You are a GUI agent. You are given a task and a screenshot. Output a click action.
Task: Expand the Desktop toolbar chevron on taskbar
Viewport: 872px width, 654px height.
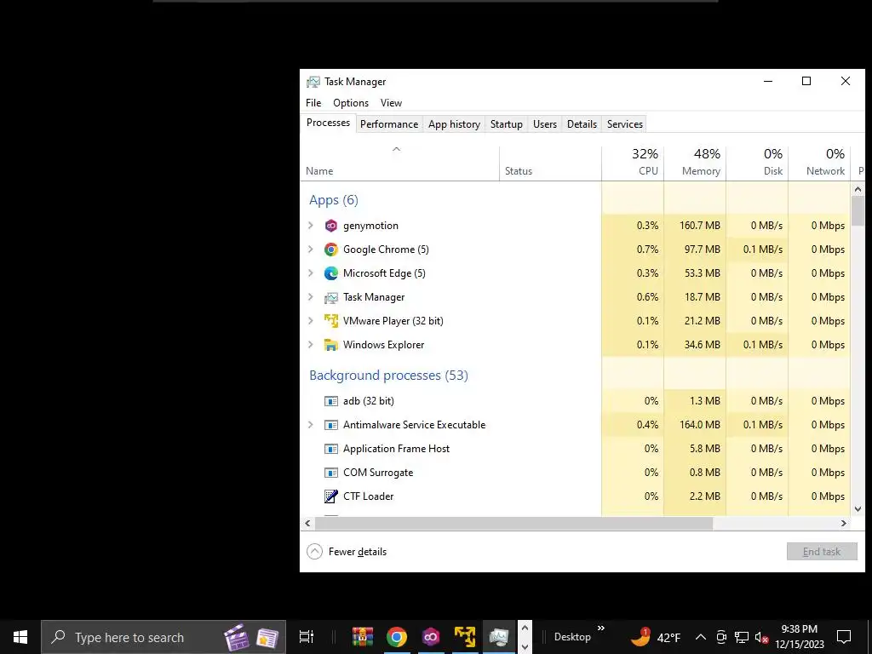click(601, 628)
